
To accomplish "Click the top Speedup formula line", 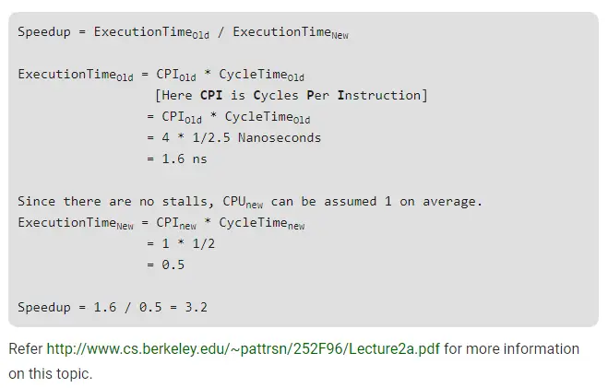I will 183,32.
